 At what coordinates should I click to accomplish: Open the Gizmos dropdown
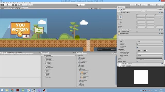coord(96,8)
